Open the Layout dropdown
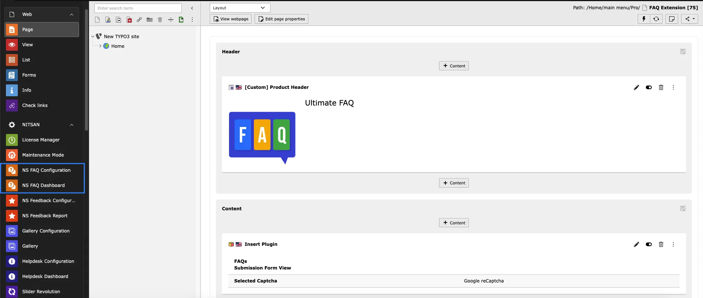This screenshot has width=703, height=298. pyautogui.click(x=240, y=8)
